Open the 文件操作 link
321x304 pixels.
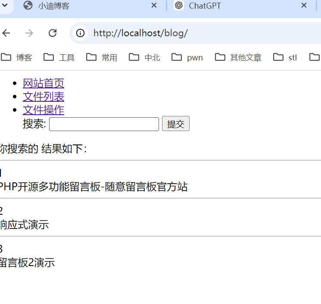[44, 110]
